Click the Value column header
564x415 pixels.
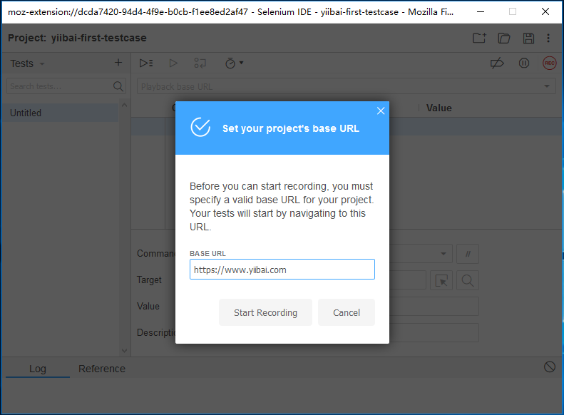[x=439, y=108]
